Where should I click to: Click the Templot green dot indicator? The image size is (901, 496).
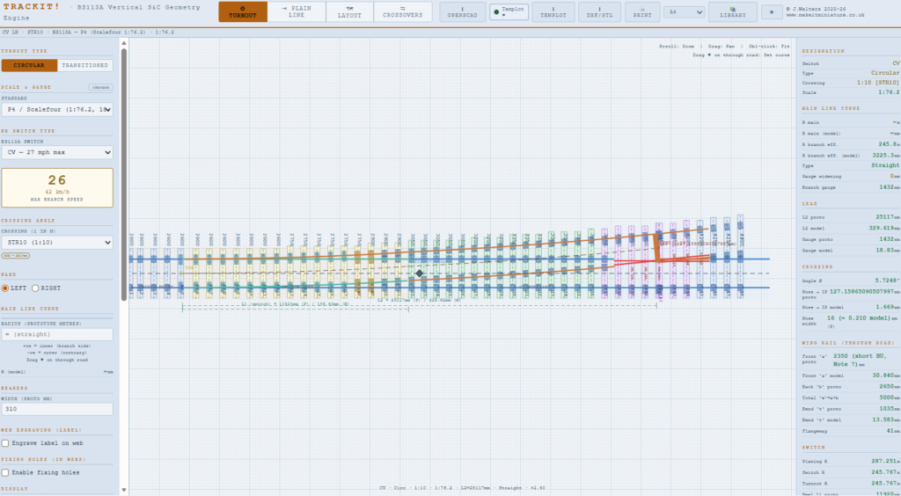496,11
